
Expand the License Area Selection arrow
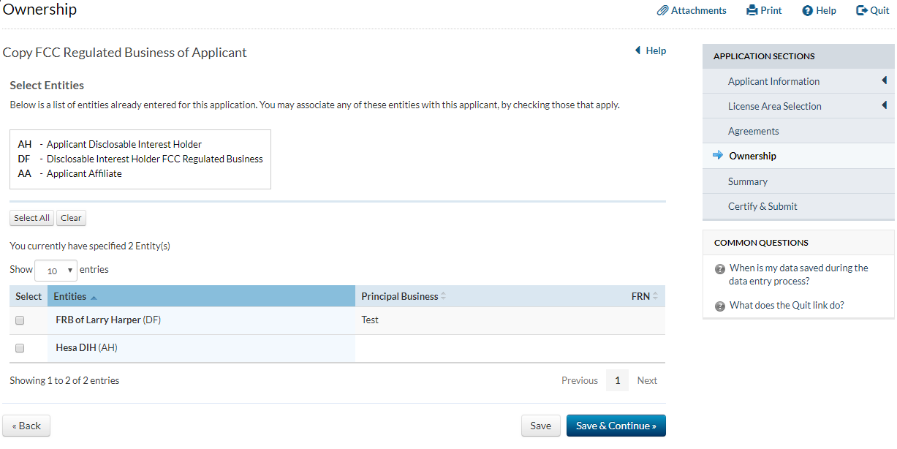pyautogui.click(x=884, y=105)
